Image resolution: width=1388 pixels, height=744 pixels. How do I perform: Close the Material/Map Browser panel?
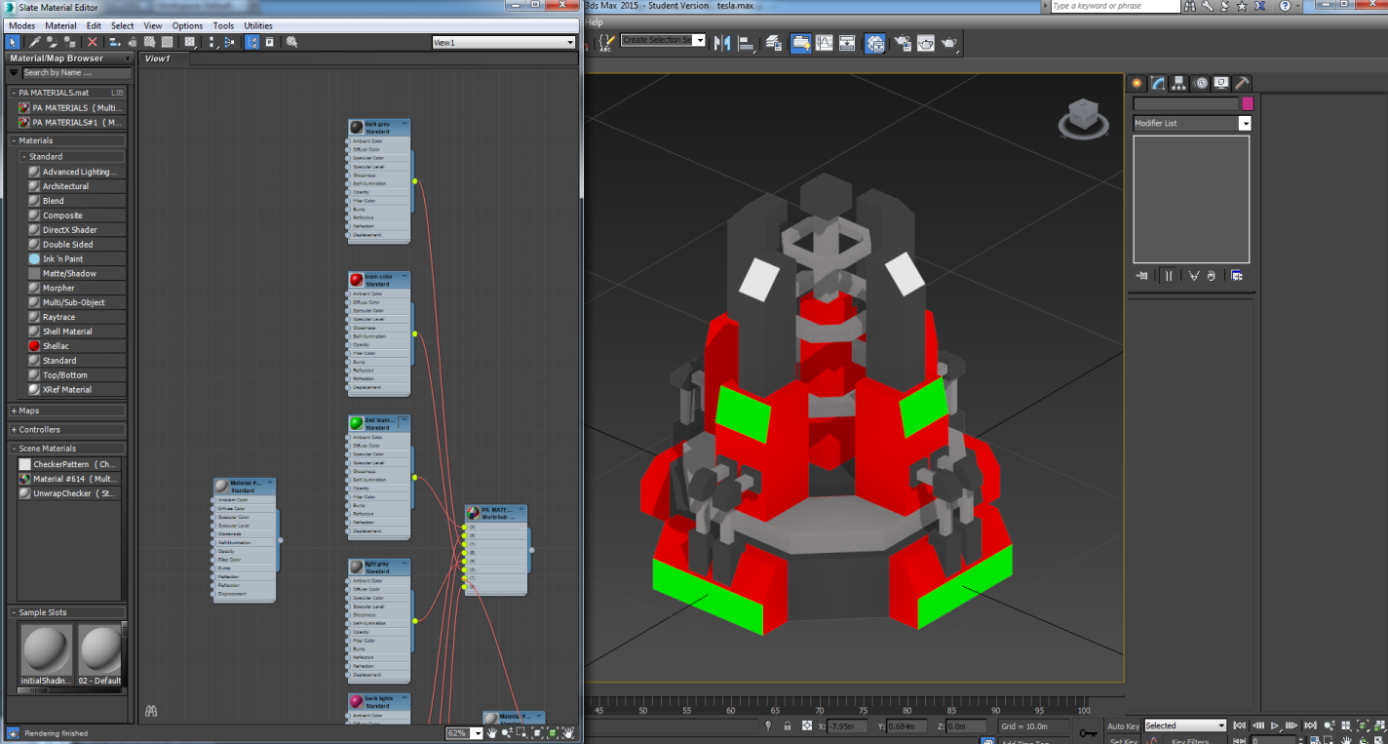pyautogui.click(x=127, y=59)
